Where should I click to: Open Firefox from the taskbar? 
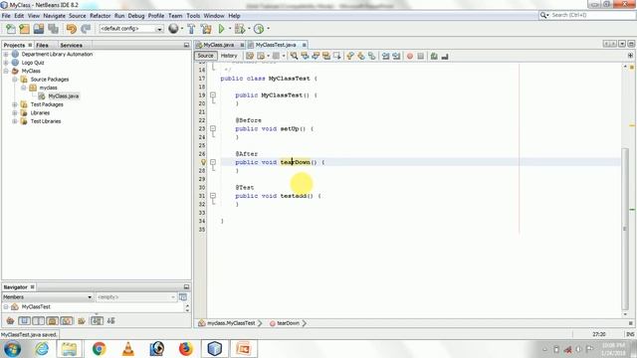pyautogui.click(x=186, y=349)
